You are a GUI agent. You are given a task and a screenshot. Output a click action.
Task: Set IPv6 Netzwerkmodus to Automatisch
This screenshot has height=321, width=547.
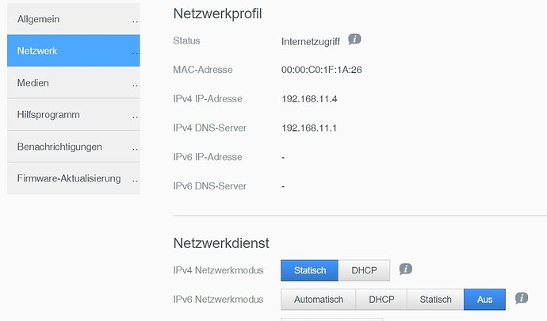tap(319, 300)
